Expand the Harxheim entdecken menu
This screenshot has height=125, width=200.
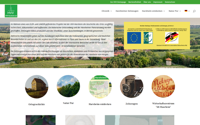pyautogui.click(x=153, y=11)
